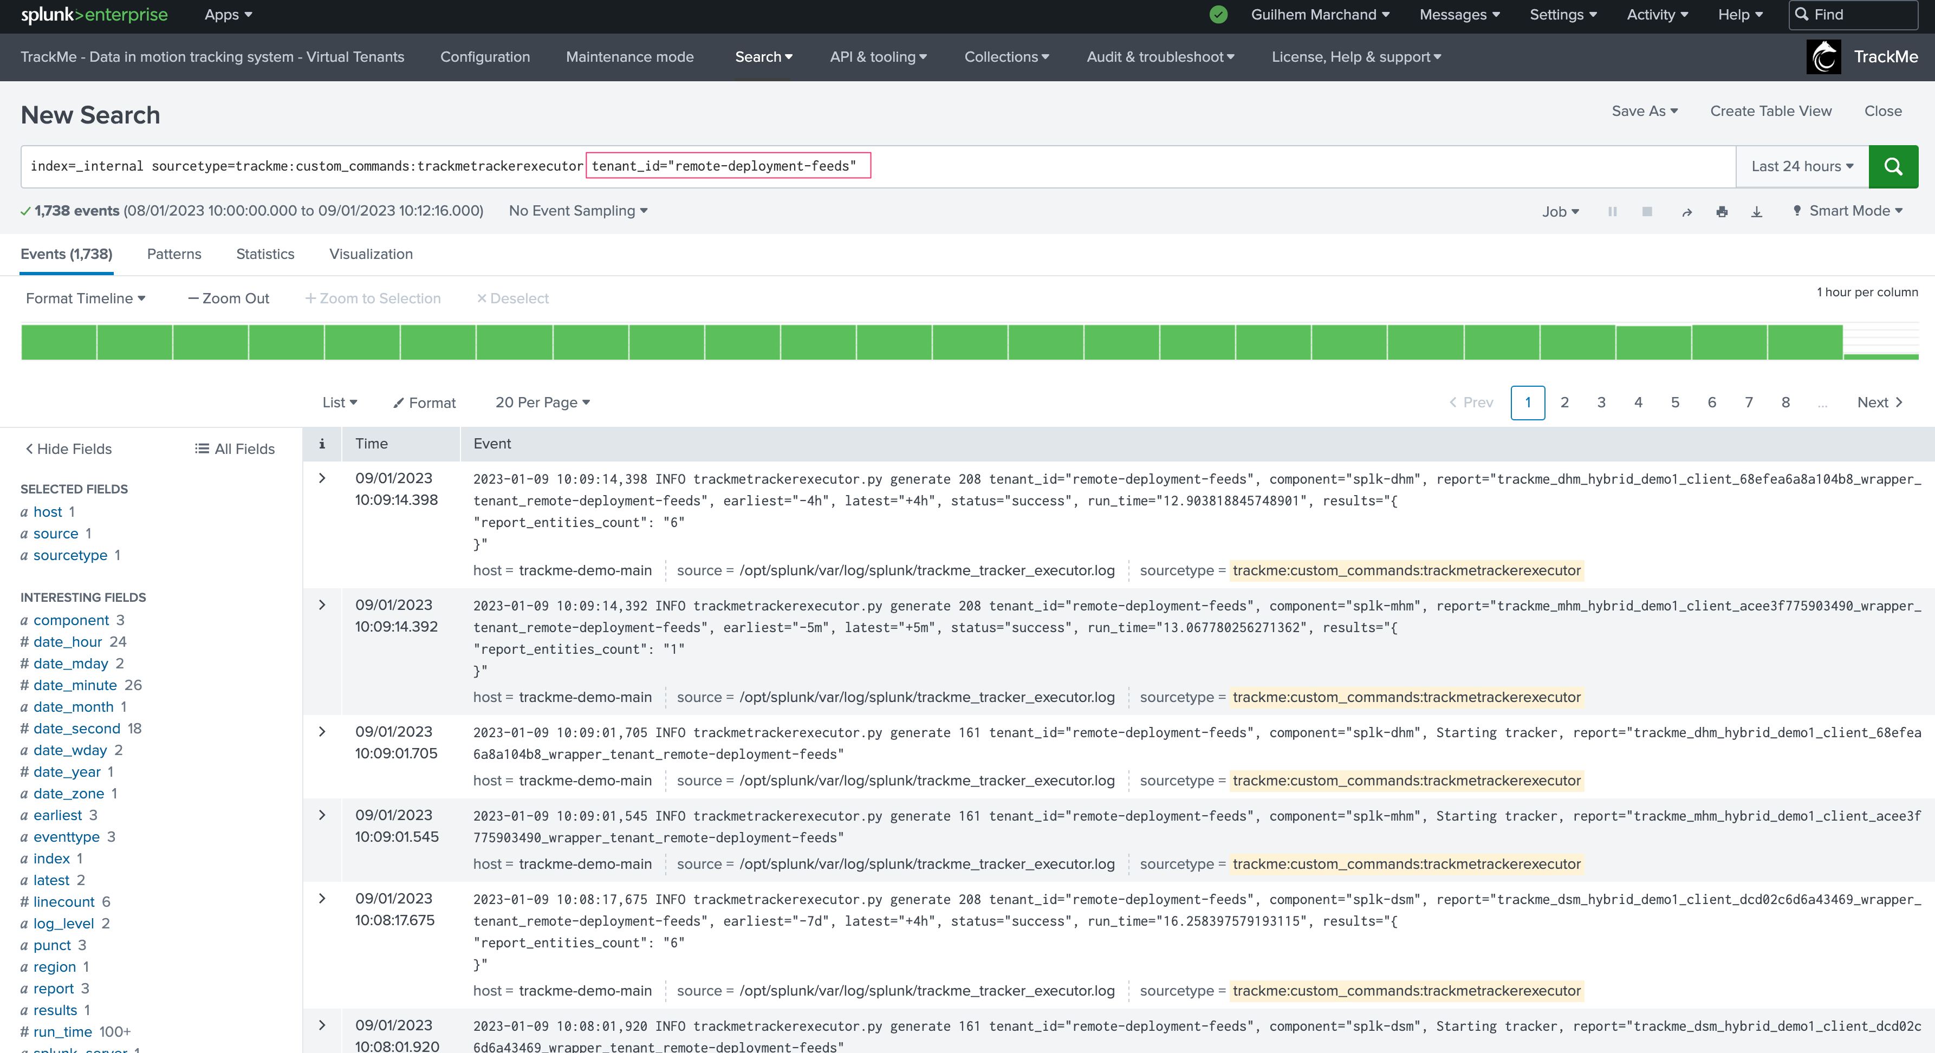
Task: Select the first green timeline column
Action: pyautogui.click(x=59, y=342)
